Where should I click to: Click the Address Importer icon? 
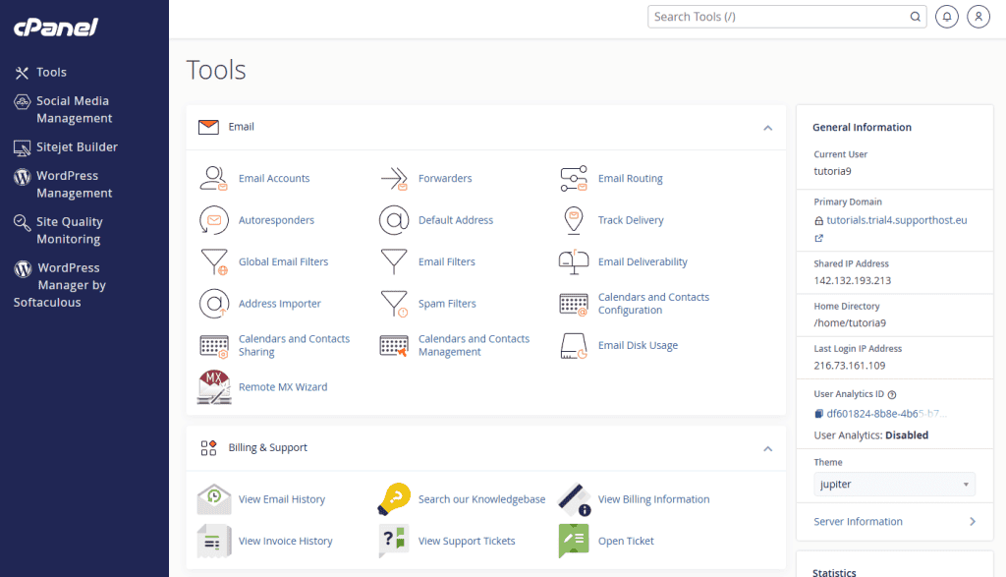click(213, 304)
